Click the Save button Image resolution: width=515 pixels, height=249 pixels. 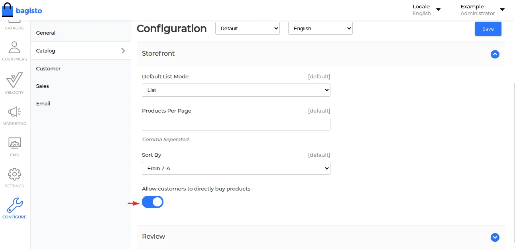point(488,29)
